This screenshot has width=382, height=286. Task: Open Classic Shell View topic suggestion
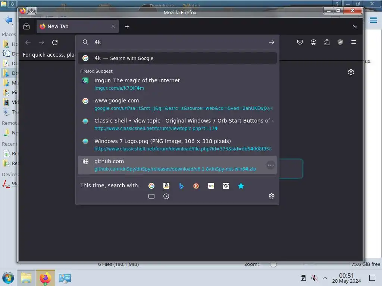pyautogui.click(x=177, y=124)
